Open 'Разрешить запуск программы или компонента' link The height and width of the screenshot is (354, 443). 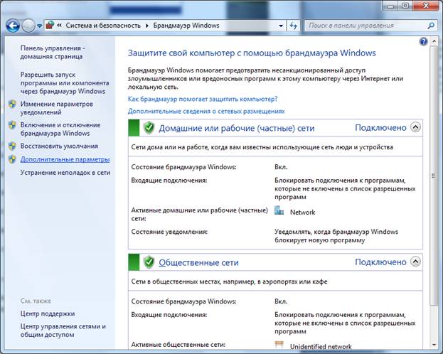tap(65, 83)
